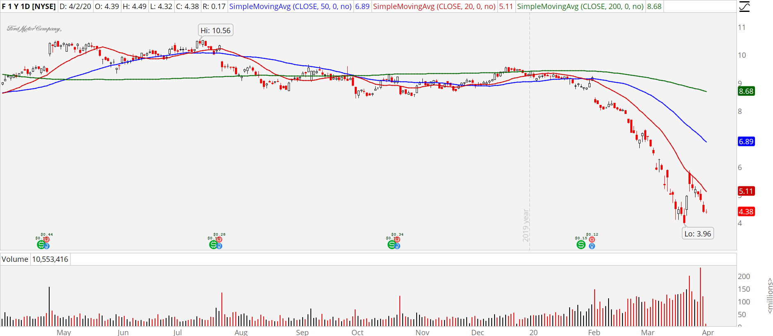Click the blue lightbulb icon under $0.12
Image resolution: width=773 pixels, height=336 pixels.
[x=592, y=246]
